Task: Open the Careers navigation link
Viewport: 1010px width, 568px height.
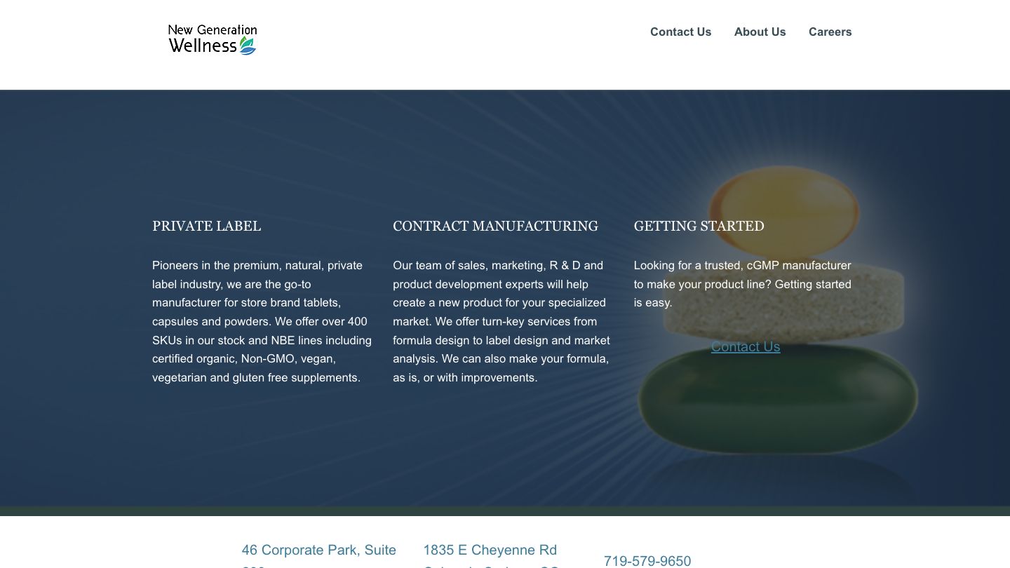Action: (x=830, y=32)
